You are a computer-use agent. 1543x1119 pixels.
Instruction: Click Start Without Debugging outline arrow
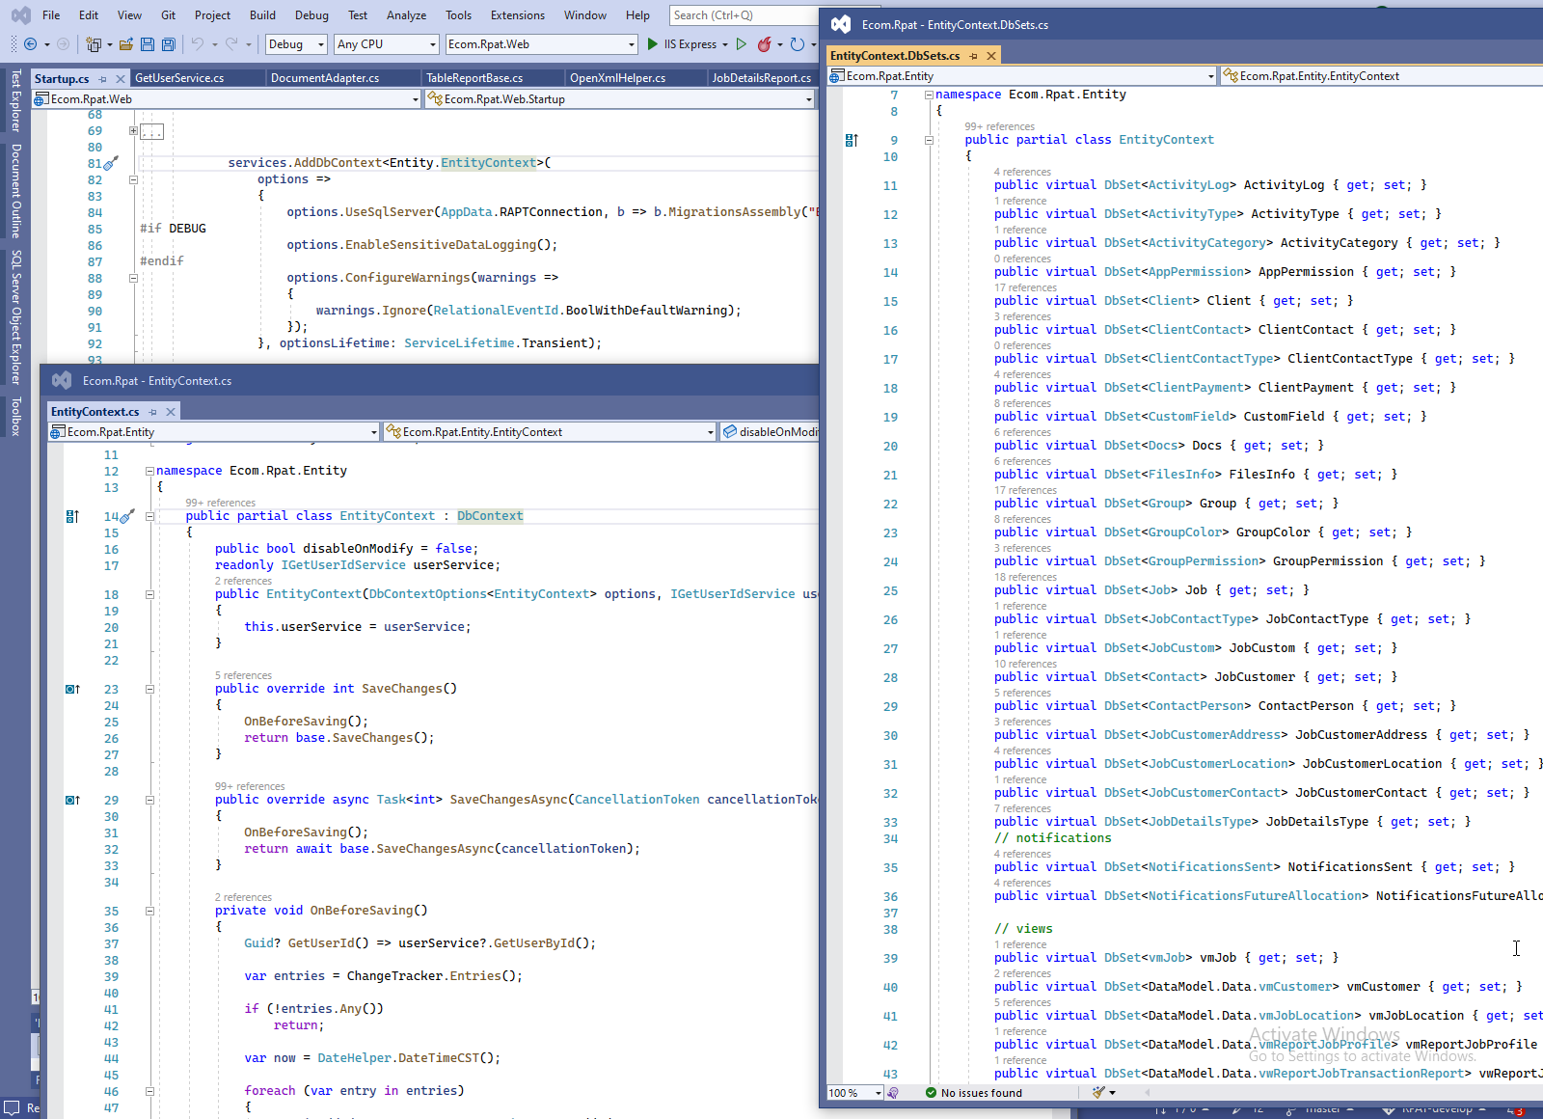click(x=741, y=44)
